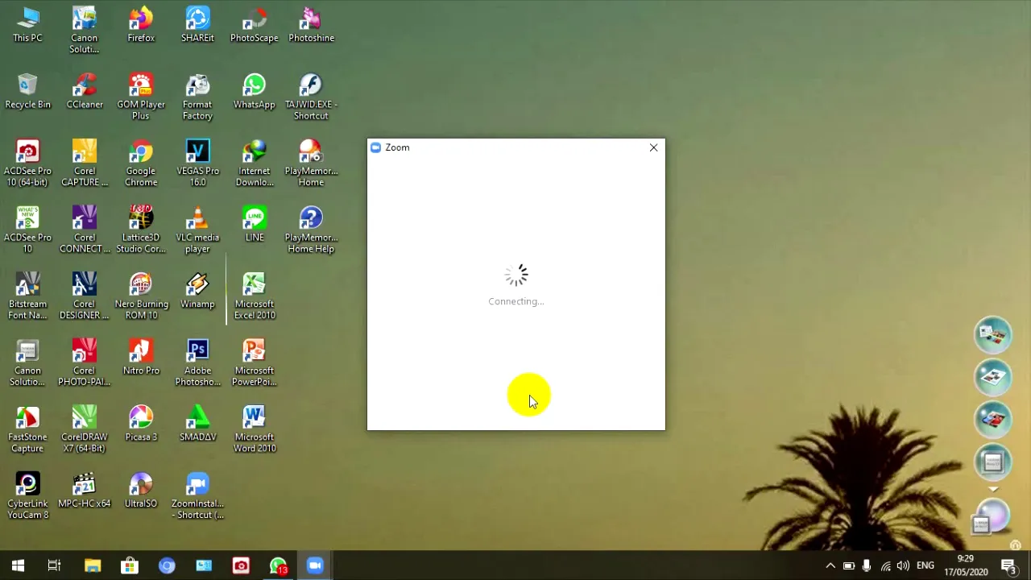The image size is (1031, 580).
Task: Expand Canon Quick Menu down arrow
Action: coord(992,489)
